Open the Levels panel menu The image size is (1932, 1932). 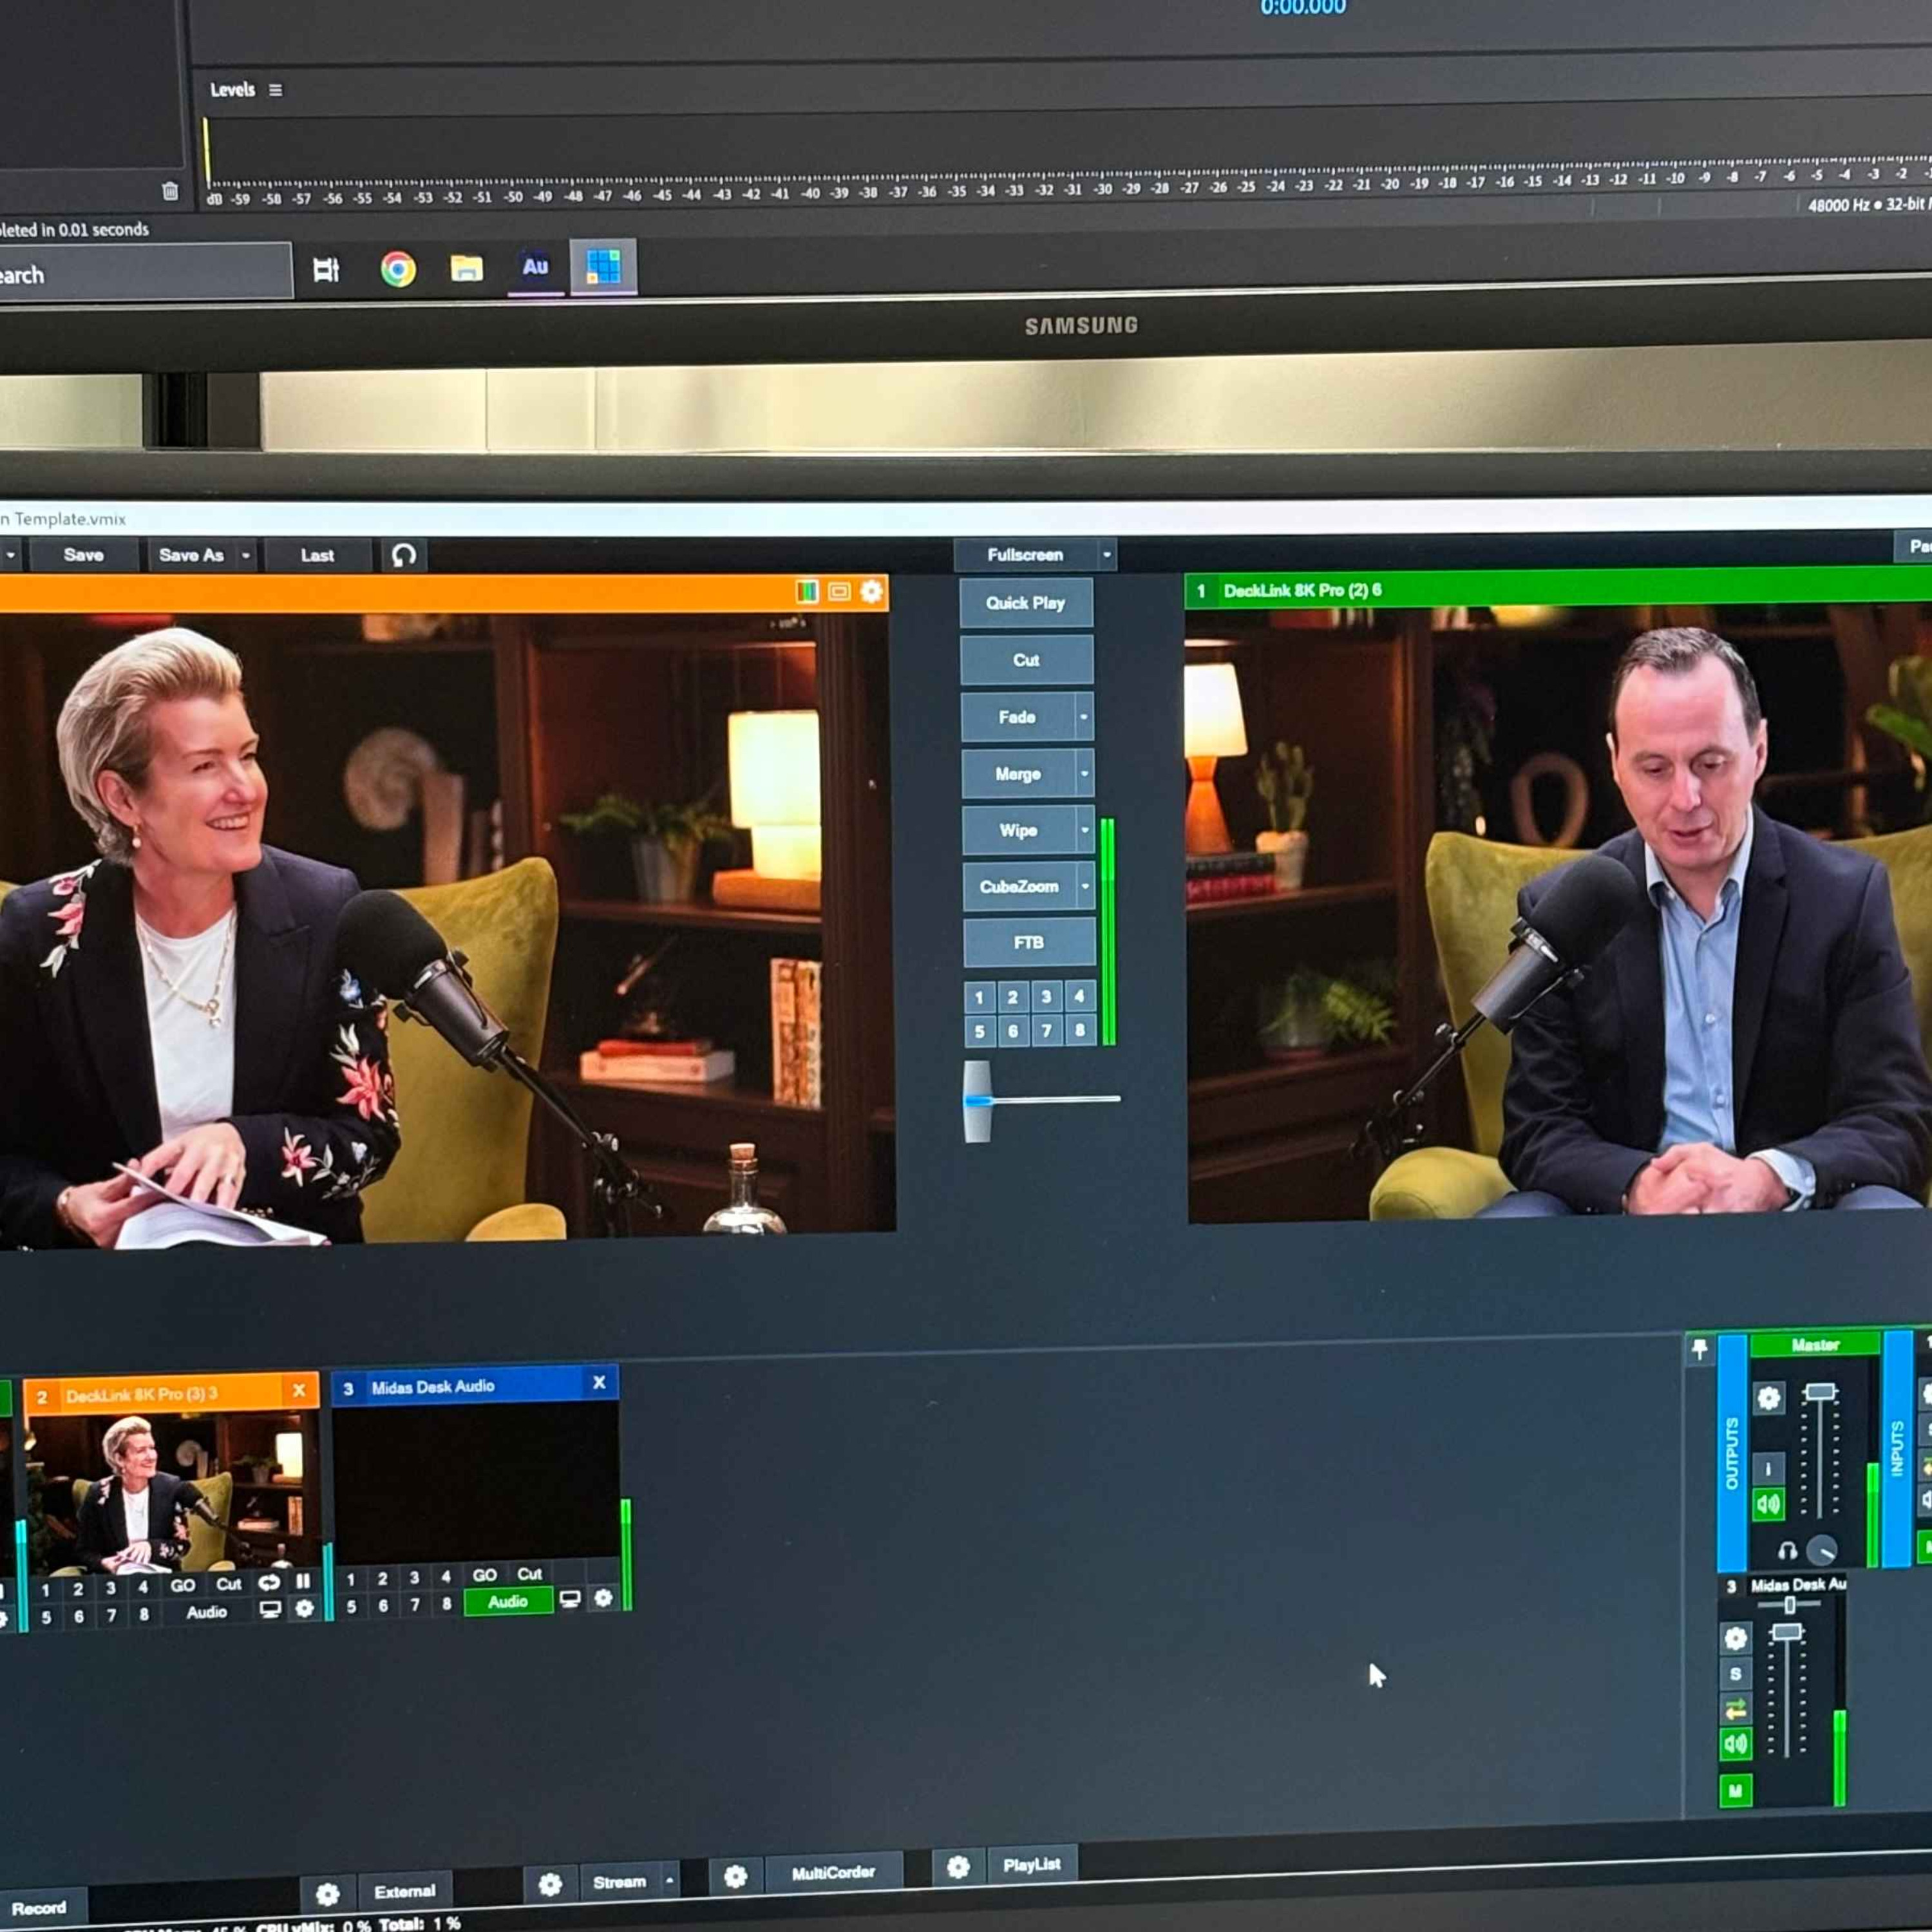coord(275,90)
